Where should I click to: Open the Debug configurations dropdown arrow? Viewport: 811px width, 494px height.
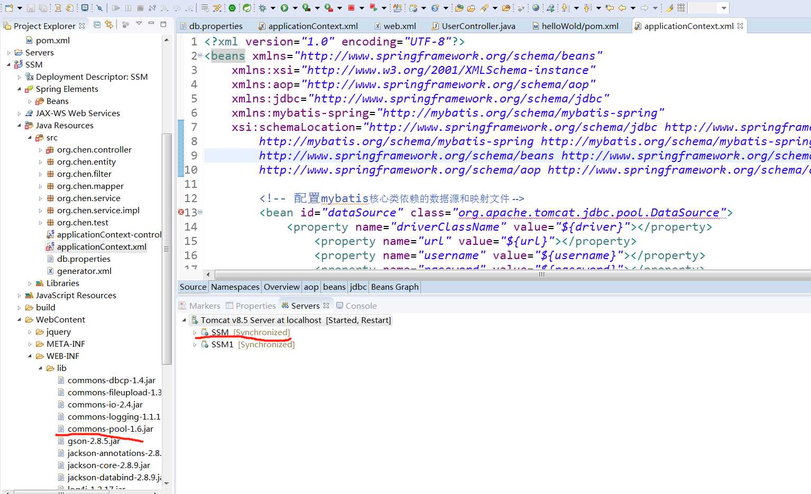273,8
